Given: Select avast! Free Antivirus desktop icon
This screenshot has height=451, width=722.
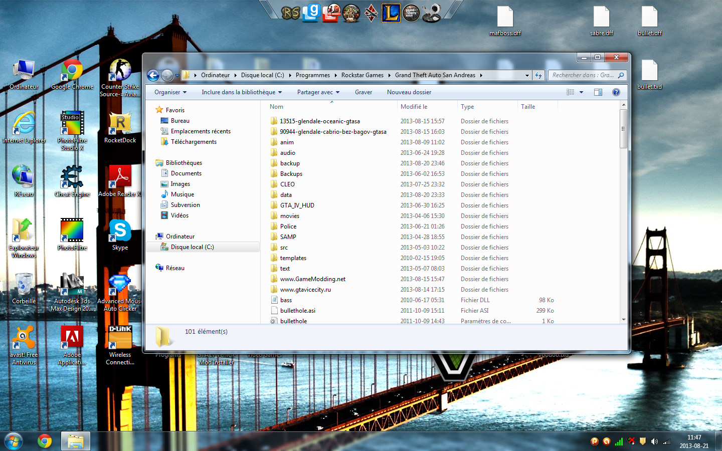Looking at the screenshot, I should (x=24, y=346).
